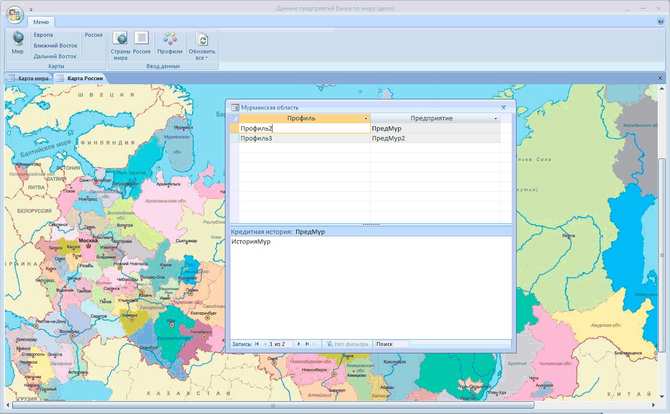The width and height of the screenshot is (670, 414).
Task: Jump to the last record
Action: click(x=307, y=344)
